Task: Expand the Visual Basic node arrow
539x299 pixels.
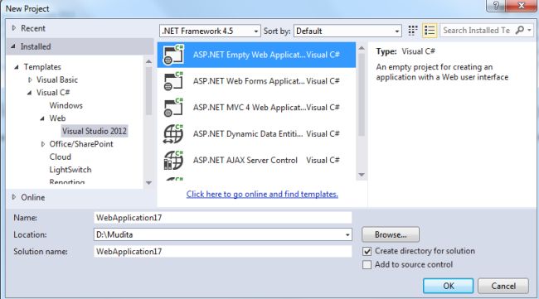Action: pyautogui.click(x=30, y=80)
